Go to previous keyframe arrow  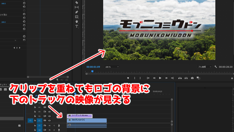14,48
